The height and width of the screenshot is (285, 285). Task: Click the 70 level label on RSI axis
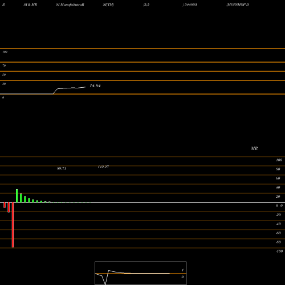pos(4,66)
